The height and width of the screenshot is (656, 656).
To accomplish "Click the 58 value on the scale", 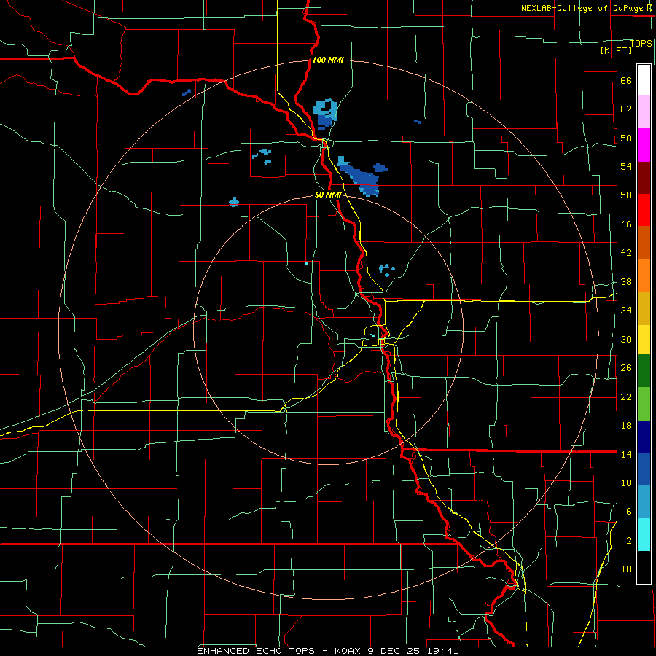I will [626, 138].
